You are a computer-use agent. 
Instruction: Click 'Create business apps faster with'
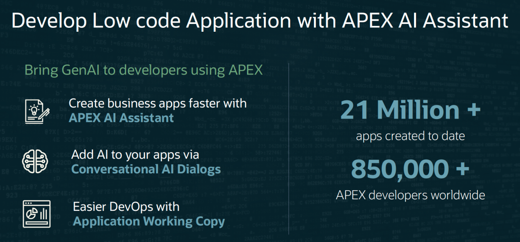pos(157,103)
